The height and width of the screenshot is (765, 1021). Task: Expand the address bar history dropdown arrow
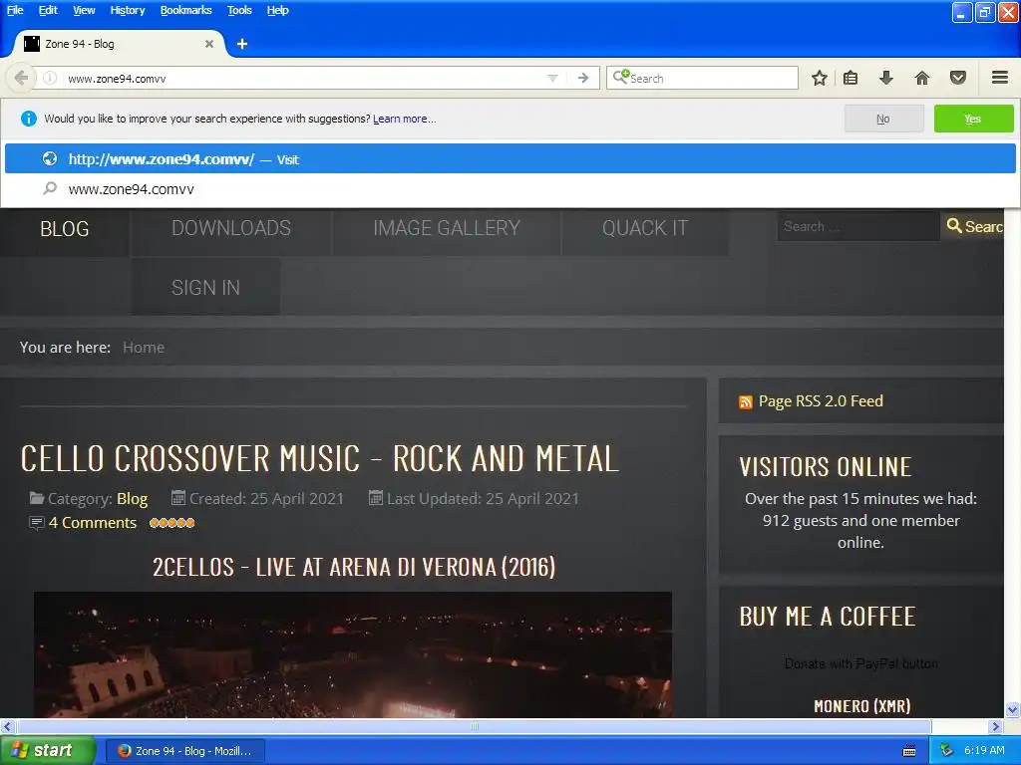552,78
